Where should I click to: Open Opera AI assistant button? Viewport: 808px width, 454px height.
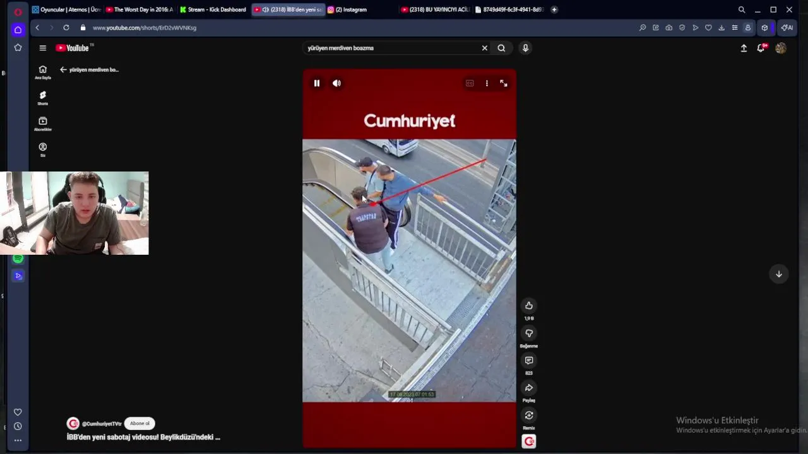787,28
